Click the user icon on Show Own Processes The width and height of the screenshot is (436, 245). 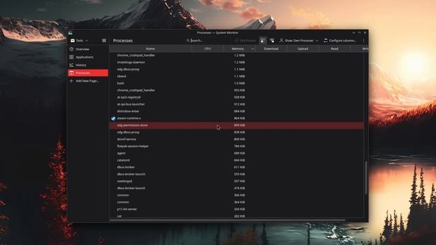coord(281,41)
